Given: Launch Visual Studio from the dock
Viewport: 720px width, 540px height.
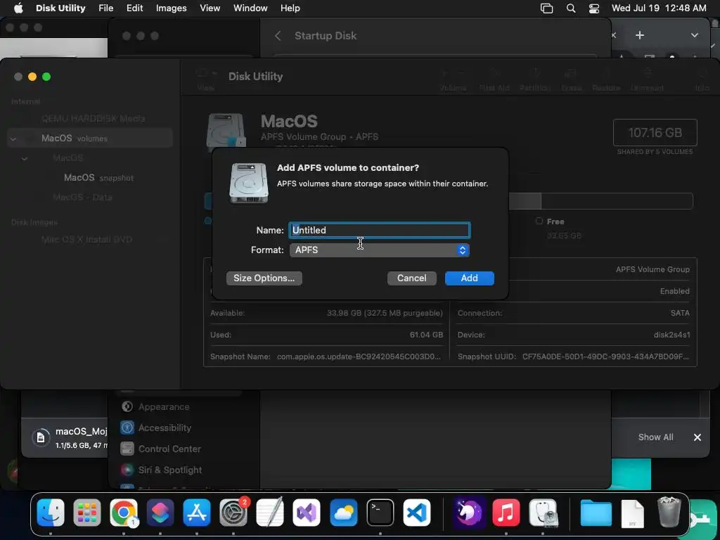Looking at the screenshot, I should (x=307, y=513).
